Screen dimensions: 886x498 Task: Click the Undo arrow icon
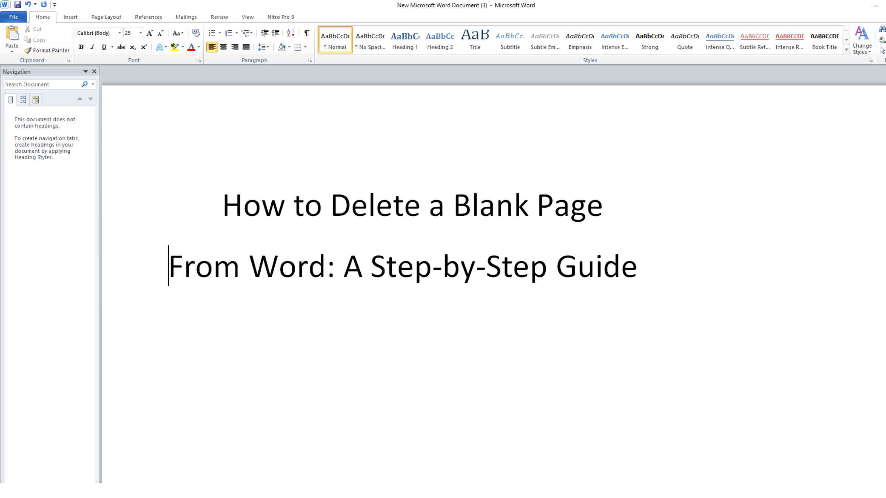[28, 5]
